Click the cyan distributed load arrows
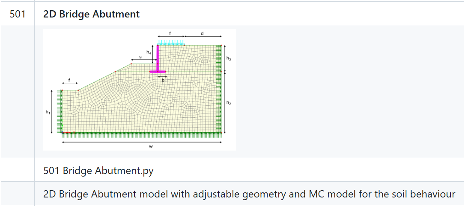Image resolution: width=465 pixels, height=206 pixels. (171, 43)
